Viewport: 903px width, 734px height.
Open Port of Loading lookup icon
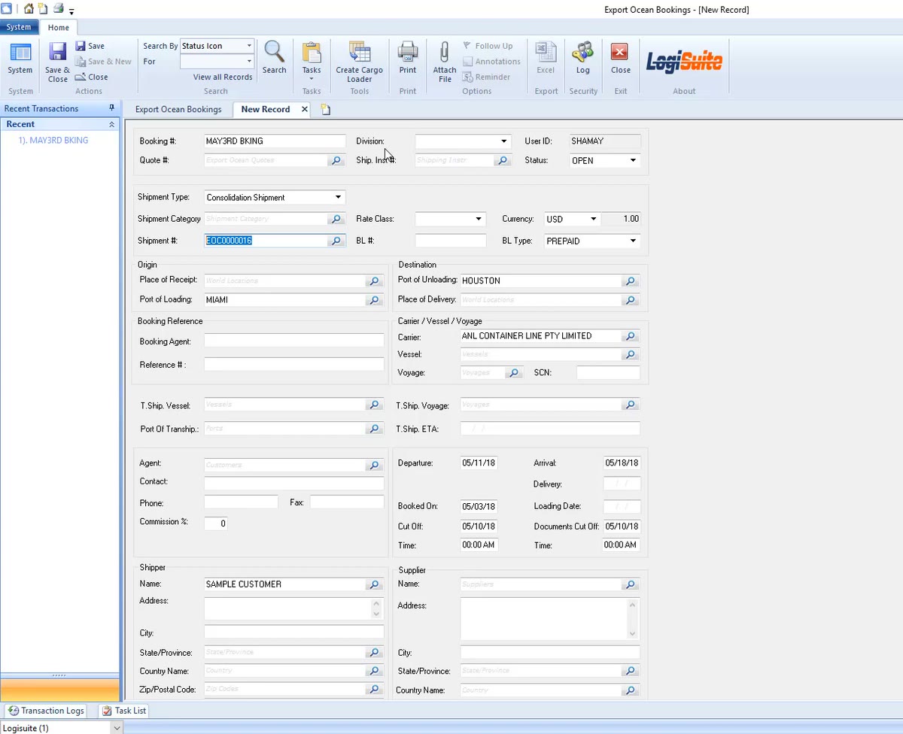pos(374,300)
